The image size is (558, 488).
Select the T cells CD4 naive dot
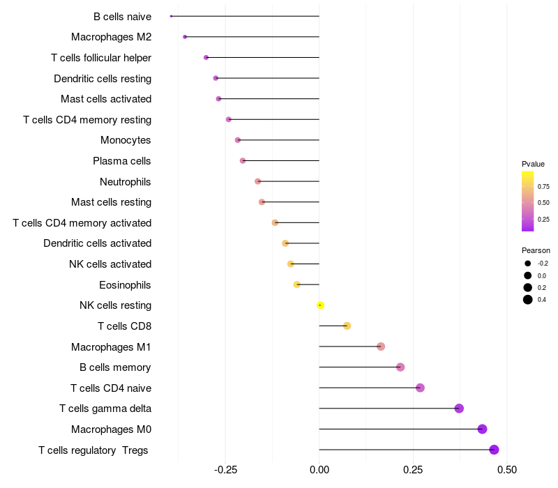(420, 388)
